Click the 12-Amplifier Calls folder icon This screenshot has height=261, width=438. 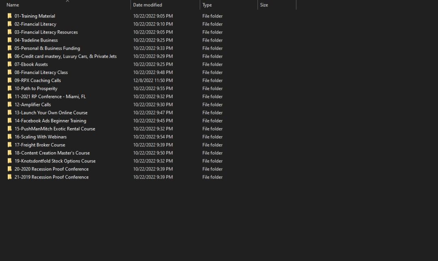click(x=10, y=105)
